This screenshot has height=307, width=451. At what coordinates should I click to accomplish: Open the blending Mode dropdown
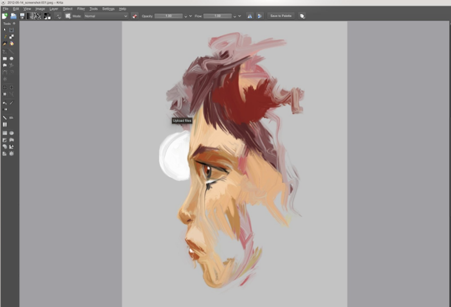click(x=106, y=16)
